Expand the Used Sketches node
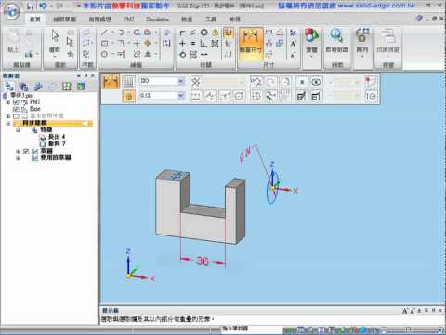 [19, 158]
